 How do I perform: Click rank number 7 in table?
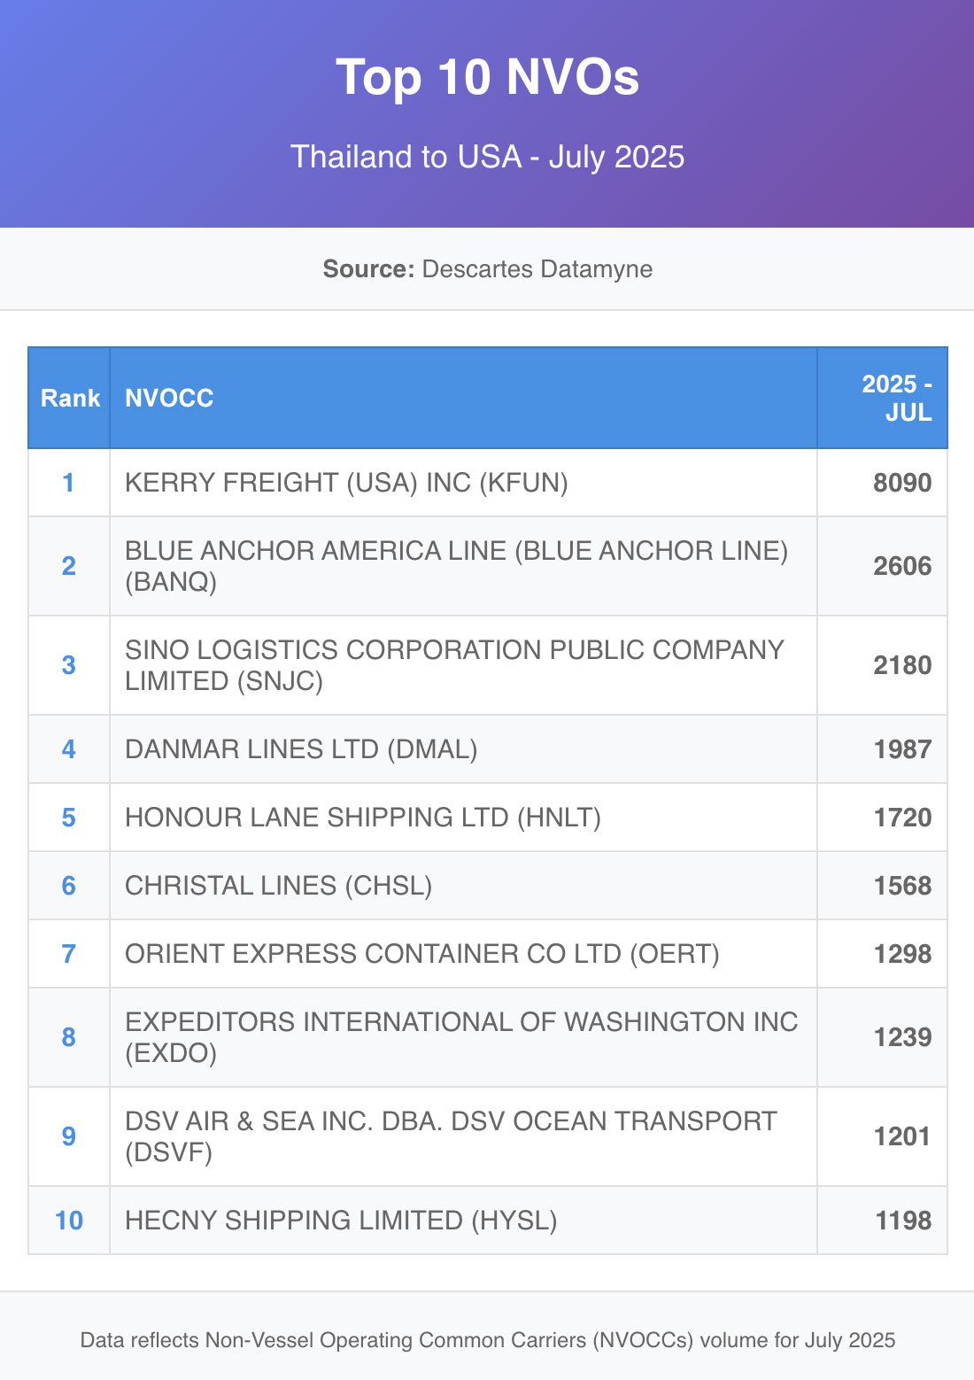tap(68, 954)
